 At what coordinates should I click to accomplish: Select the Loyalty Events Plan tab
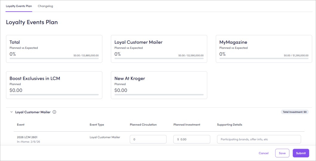point(19,6)
